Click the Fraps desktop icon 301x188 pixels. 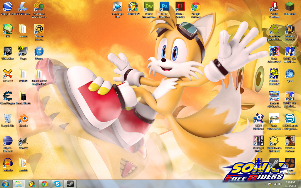(x=23, y=53)
